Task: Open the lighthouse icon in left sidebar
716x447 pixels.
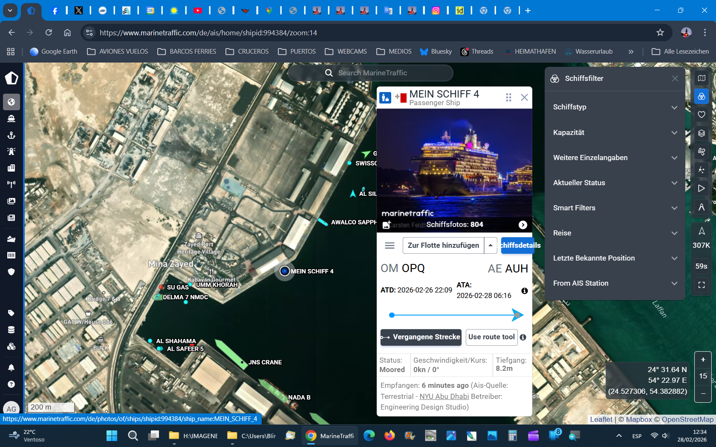Action: pos(12,151)
